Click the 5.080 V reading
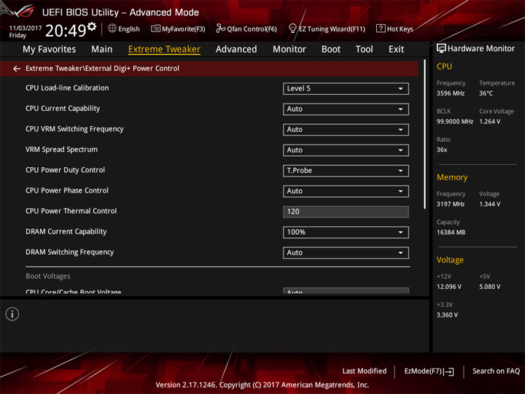 pos(489,287)
